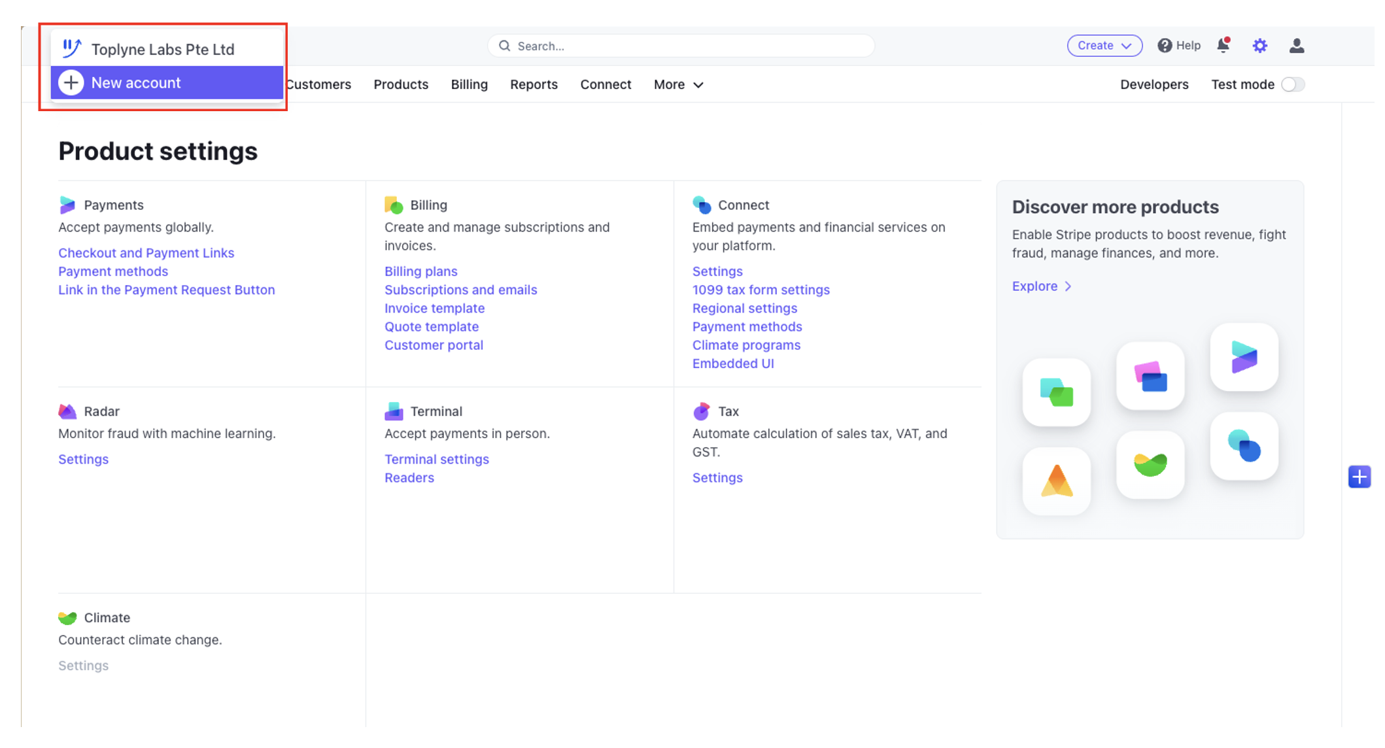The height and width of the screenshot is (748, 1385).
Task: Click the user profile icon
Action: coord(1296,45)
